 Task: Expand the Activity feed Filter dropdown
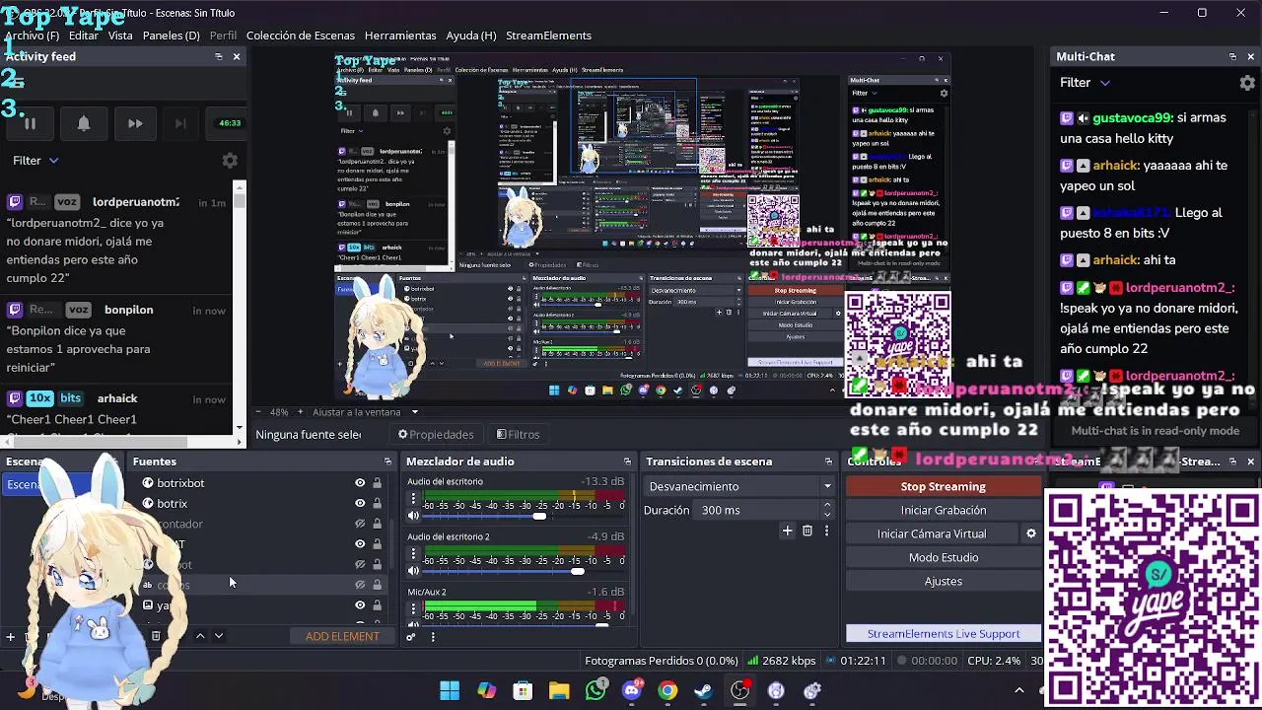[35, 161]
